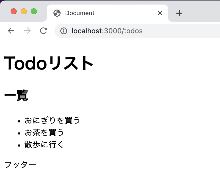Select the 散歩に行く list item

(44, 144)
